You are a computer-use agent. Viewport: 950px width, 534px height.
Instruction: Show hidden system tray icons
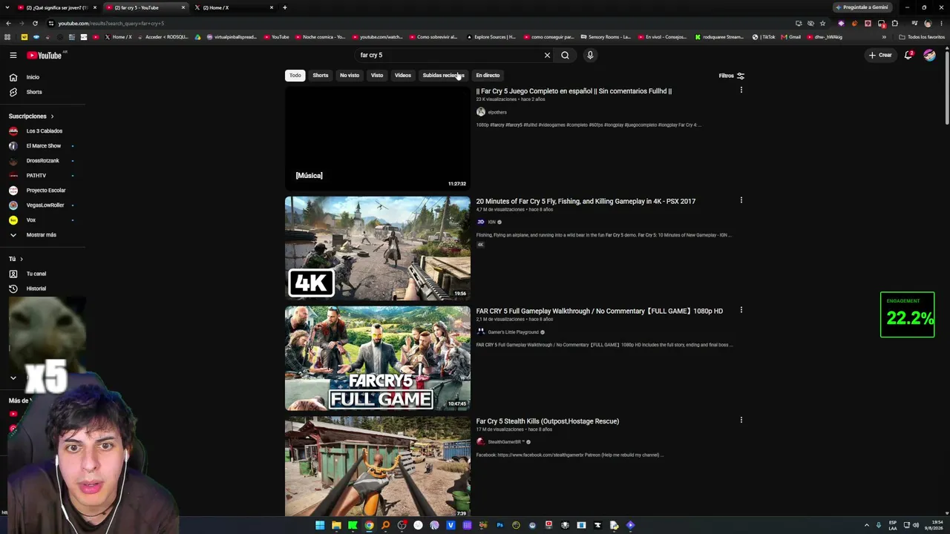pyautogui.click(x=866, y=525)
